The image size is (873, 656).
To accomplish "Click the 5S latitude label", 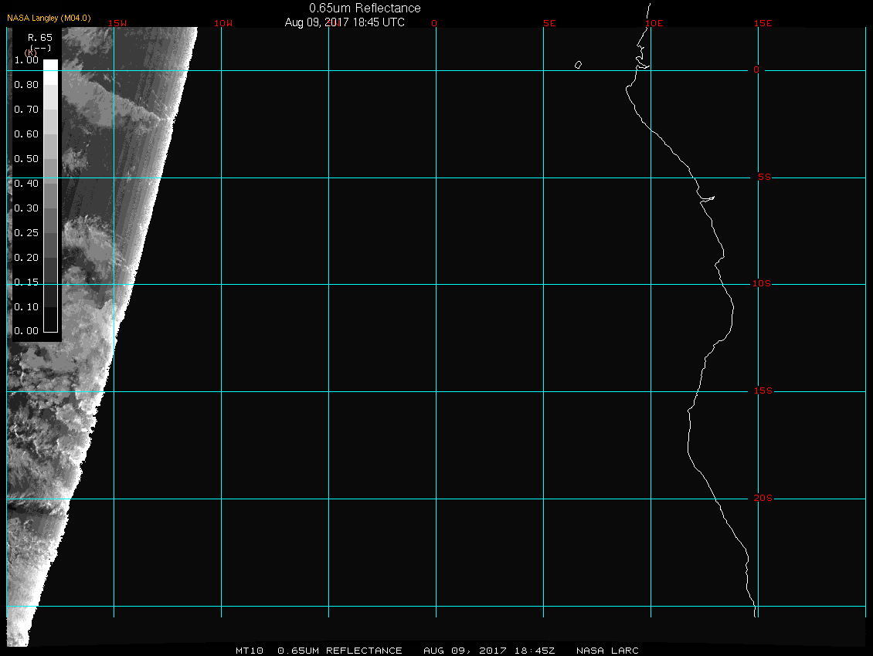I will [763, 178].
